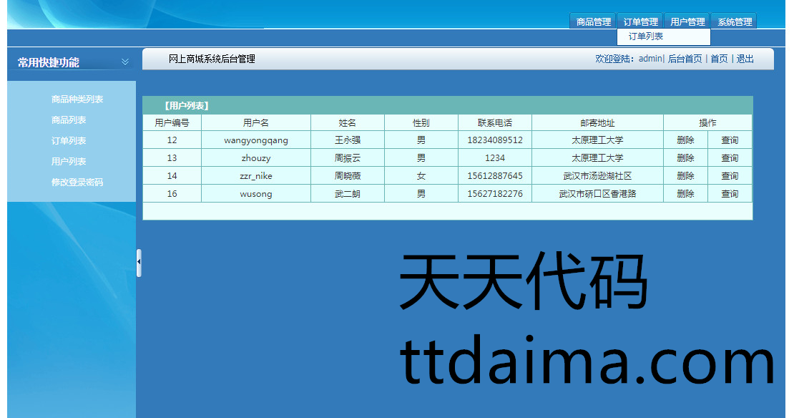
Task: Open 修改登录密码 in the sidebar
Action: 77,183
